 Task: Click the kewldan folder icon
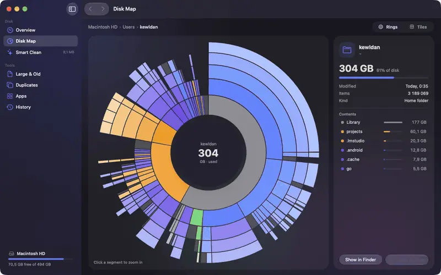(x=347, y=50)
